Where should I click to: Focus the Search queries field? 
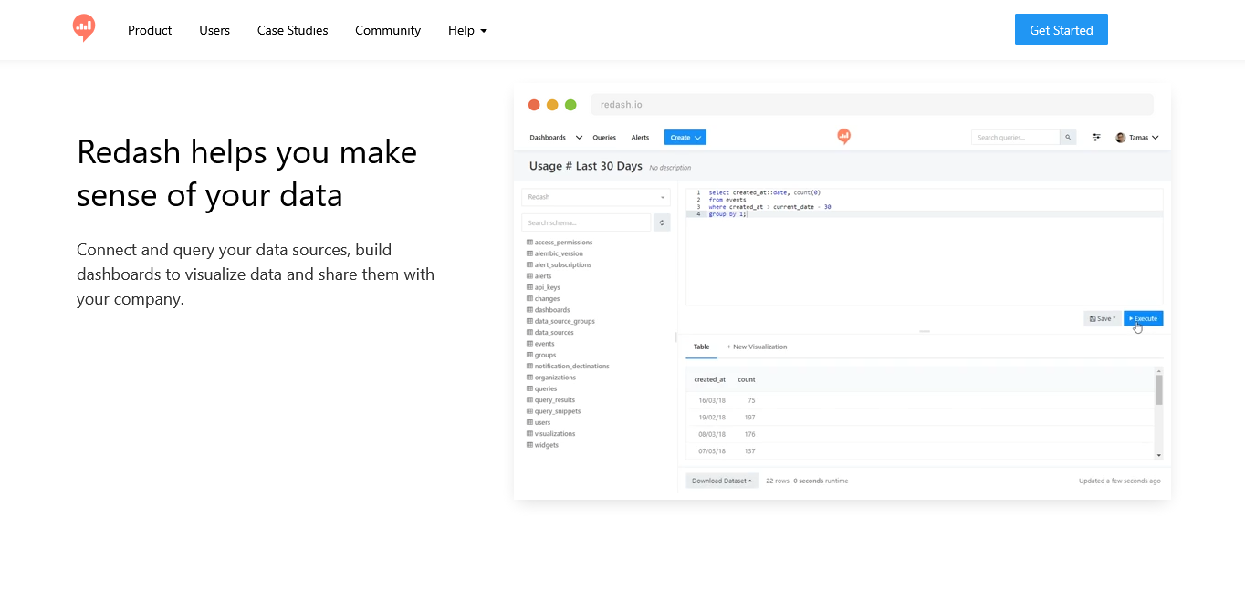[x=1015, y=138]
